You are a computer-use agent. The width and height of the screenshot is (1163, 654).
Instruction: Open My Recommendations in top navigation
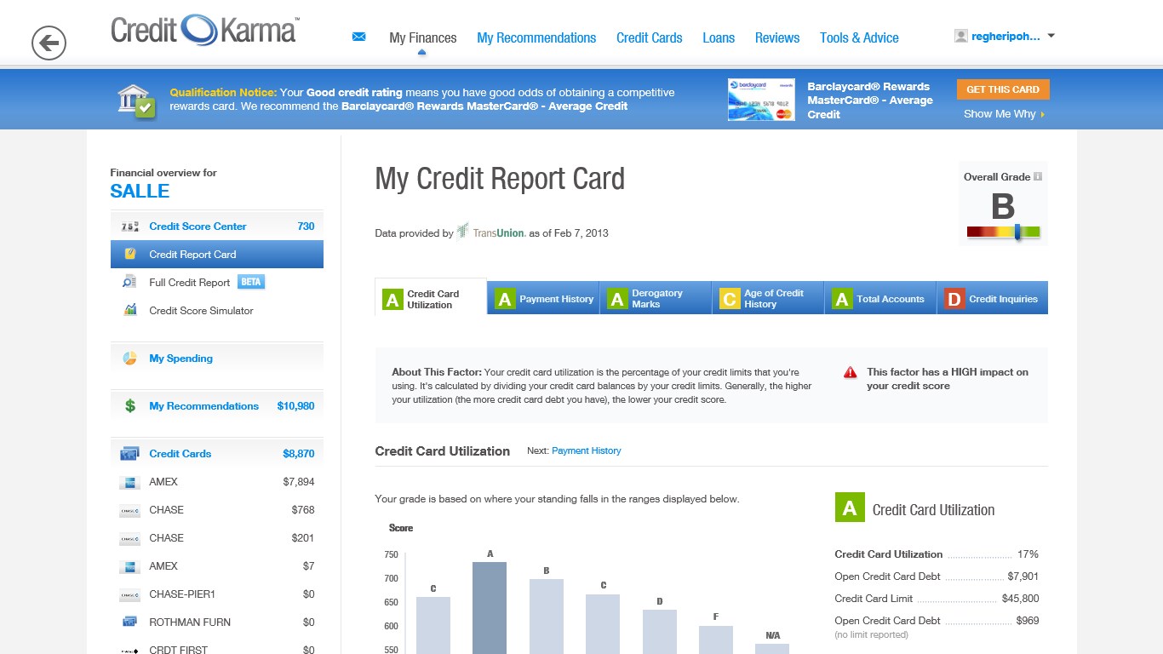[536, 37]
